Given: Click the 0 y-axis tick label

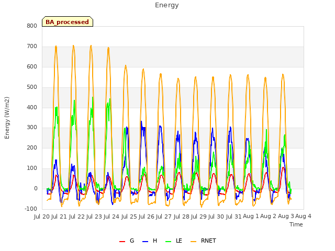Looking at the screenshot, I should 36,188.
